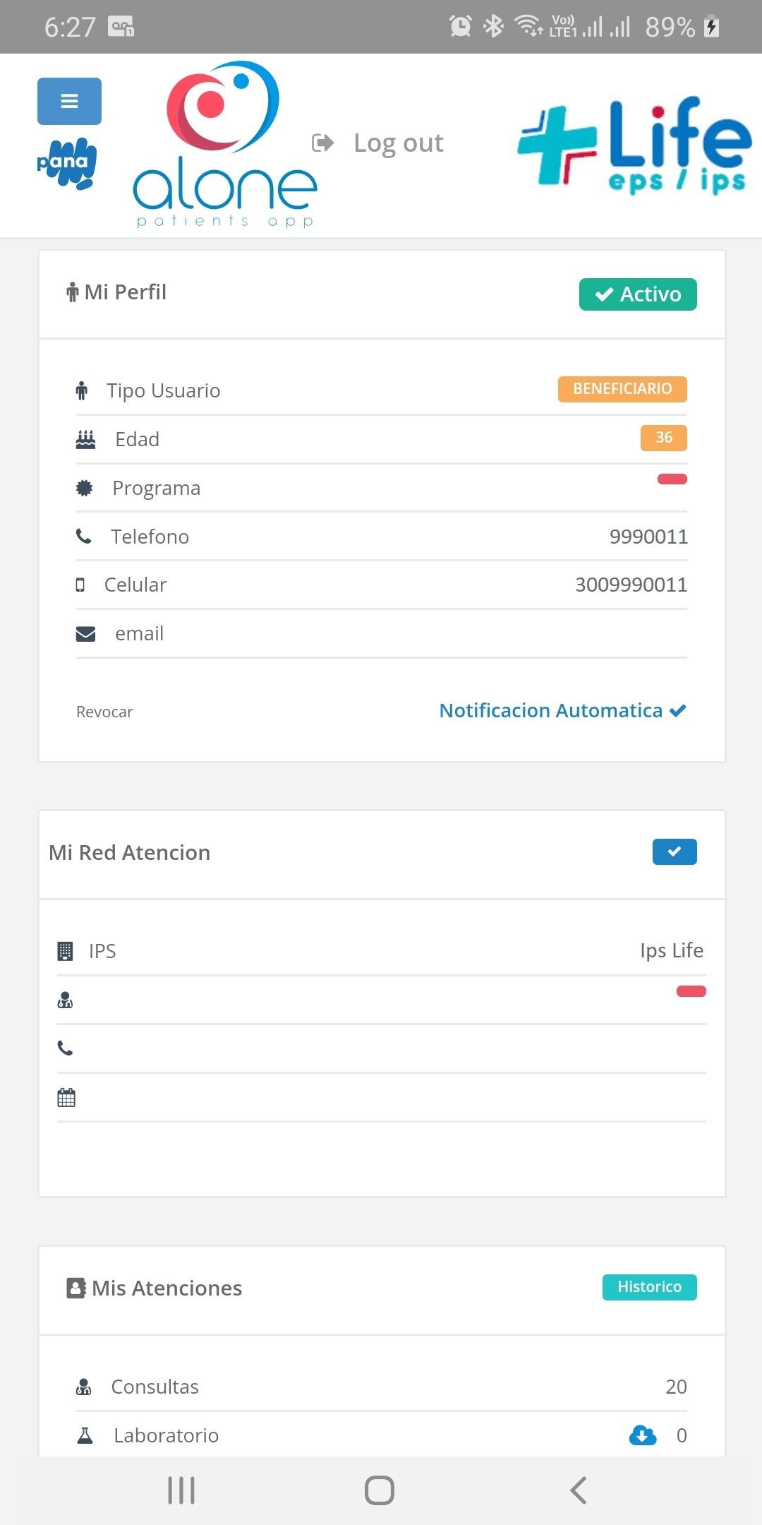Click the Consultas doctor icon
This screenshot has width=762, height=1525.
[x=83, y=1387]
